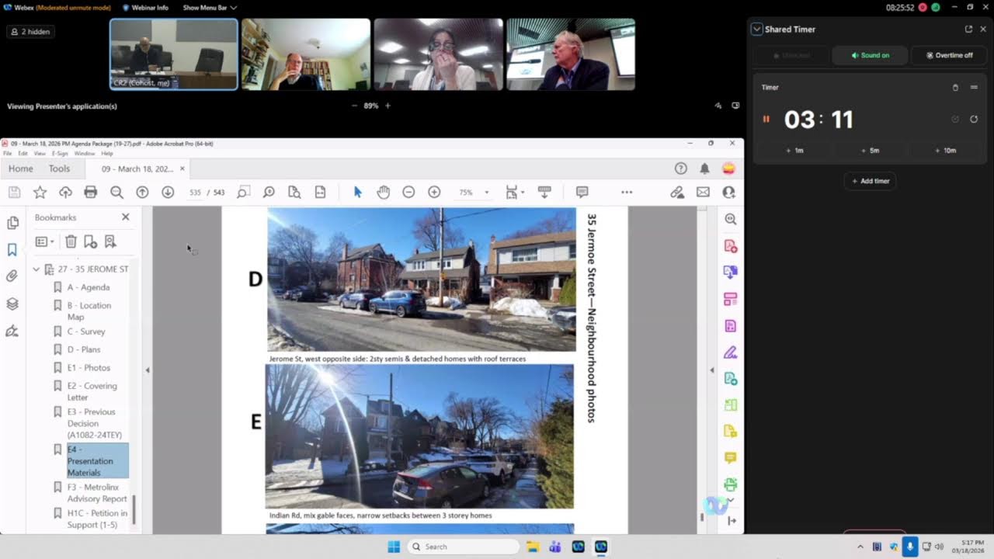Screen dimensions: 994x559
Task: Add 10m to the timer
Action: click(x=946, y=151)
